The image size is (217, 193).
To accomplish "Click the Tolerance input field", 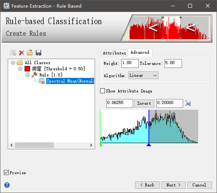I will (x=173, y=63).
